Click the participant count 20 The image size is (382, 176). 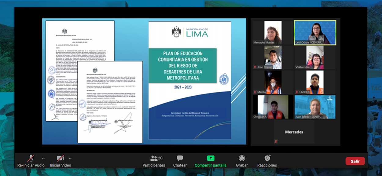pos(160,158)
